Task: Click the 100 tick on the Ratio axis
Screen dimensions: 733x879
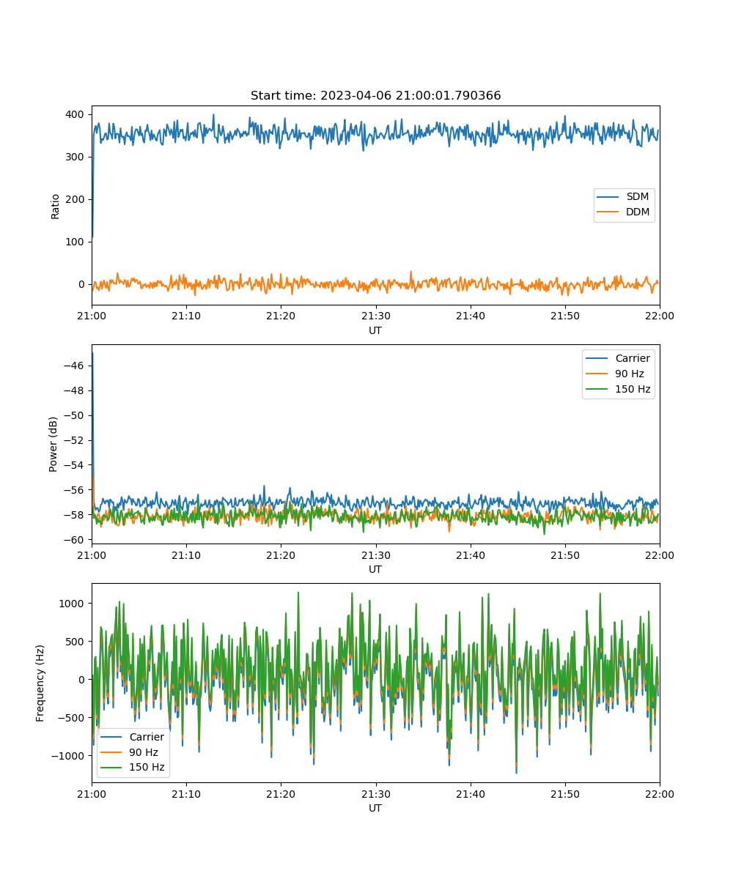Action: point(76,242)
